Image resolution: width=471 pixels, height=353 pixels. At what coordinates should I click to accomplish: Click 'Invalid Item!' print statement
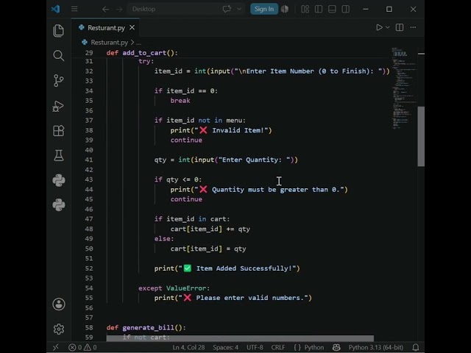tap(221, 130)
